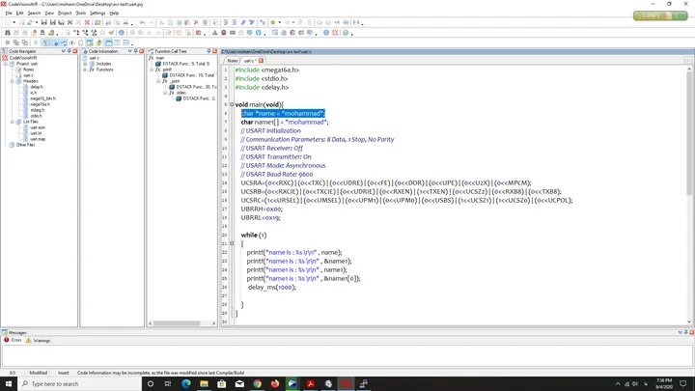Expand the Includes node in Code Information
This screenshot has height=391, width=695.
(x=85, y=64)
